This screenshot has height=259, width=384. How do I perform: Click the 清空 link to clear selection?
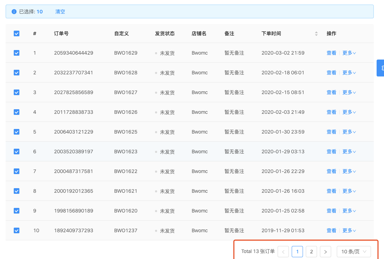[x=60, y=11]
